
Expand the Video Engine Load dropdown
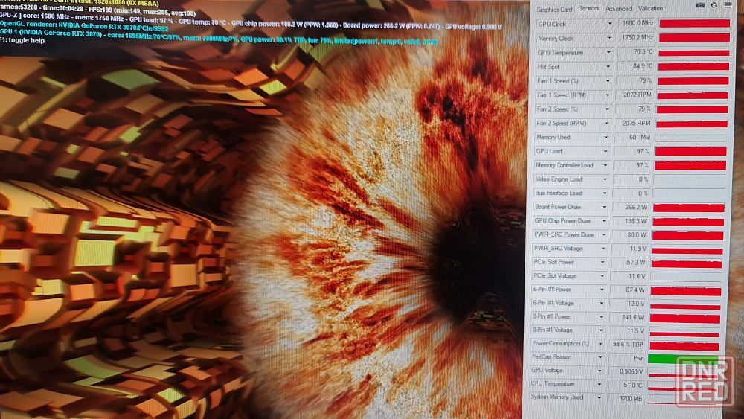point(604,179)
